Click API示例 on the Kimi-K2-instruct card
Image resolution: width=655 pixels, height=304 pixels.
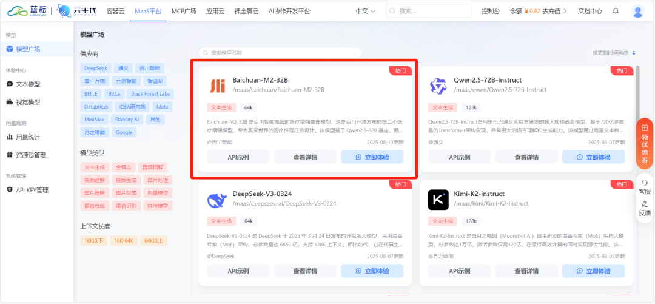[x=460, y=271]
